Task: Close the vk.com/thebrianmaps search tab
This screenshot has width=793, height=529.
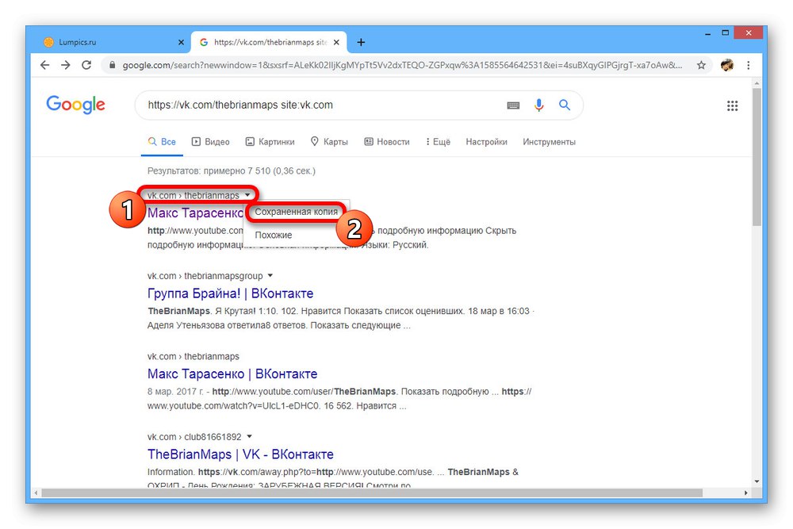Action: click(336, 43)
